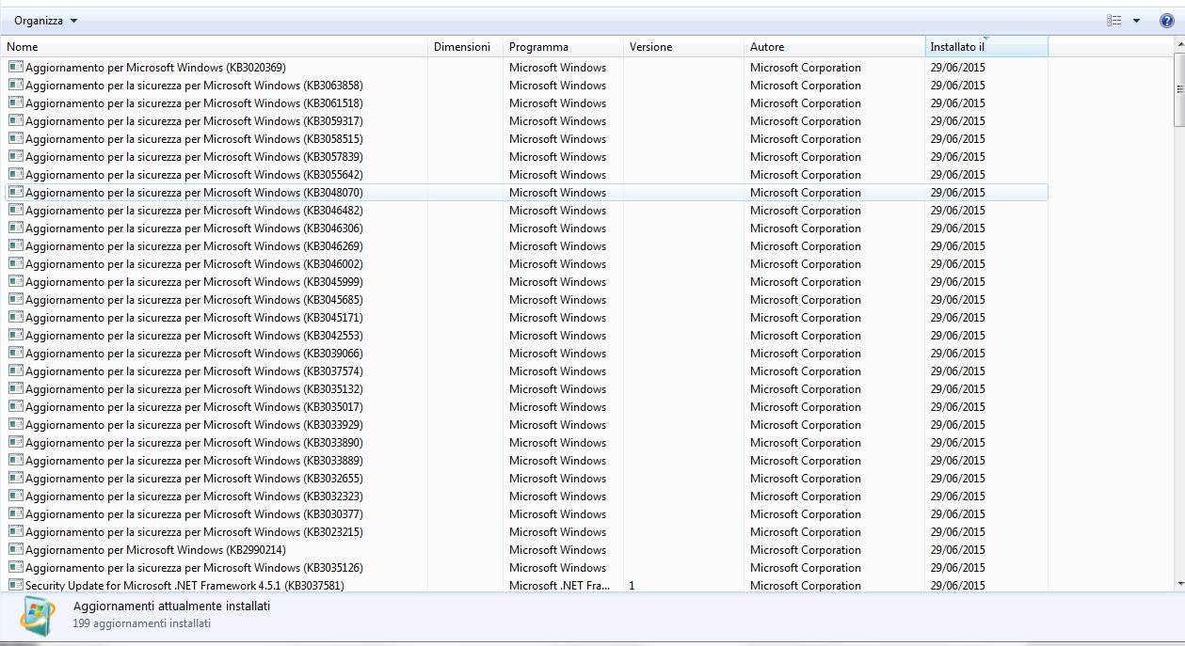
Task: Click the update icon for KB3057839
Action: (15, 156)
